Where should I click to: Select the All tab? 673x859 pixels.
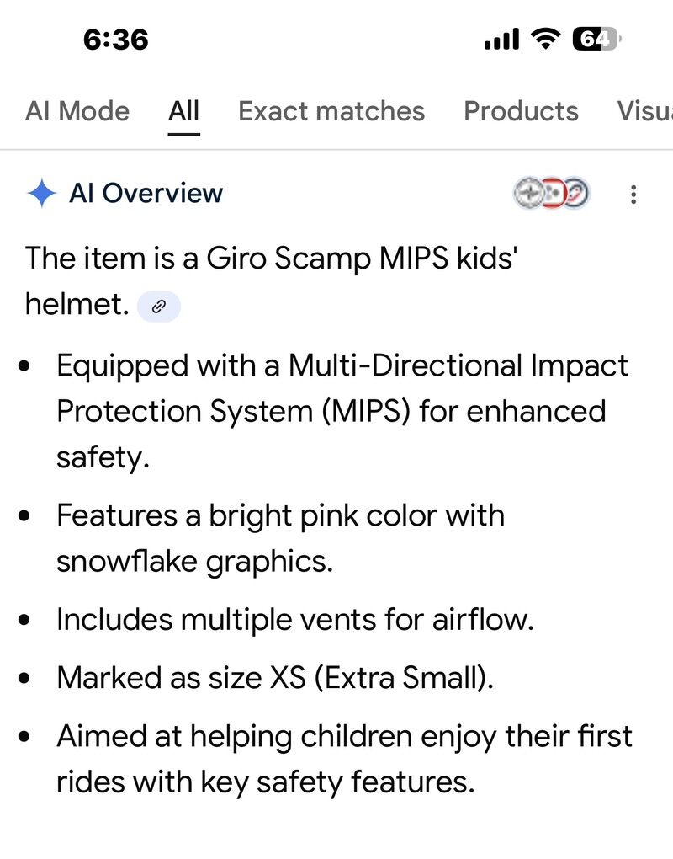point(183,111)
